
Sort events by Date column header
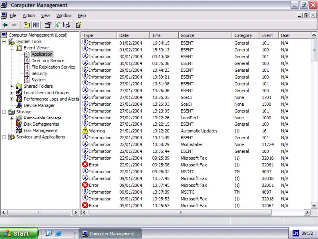[134, 35]
